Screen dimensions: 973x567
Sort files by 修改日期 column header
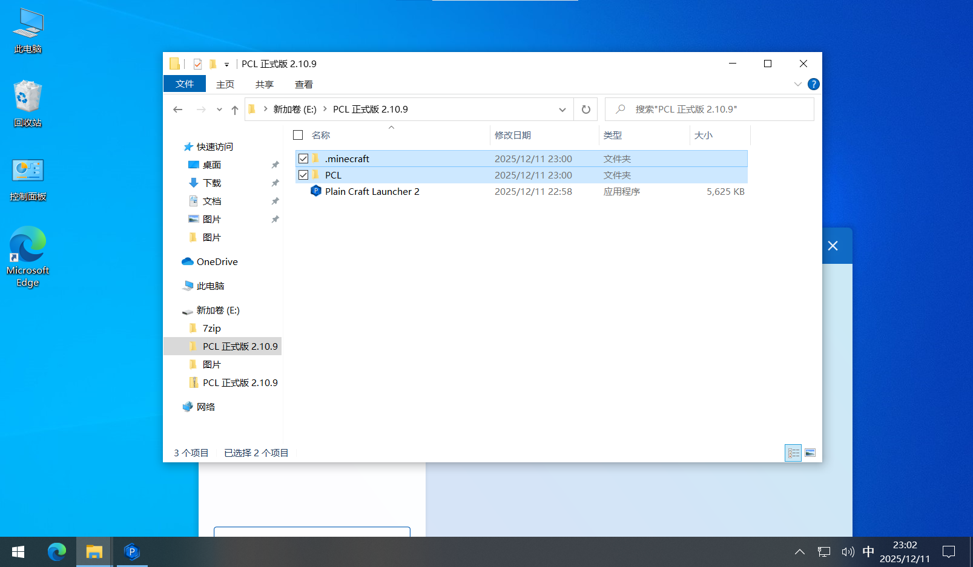point(513,135)
